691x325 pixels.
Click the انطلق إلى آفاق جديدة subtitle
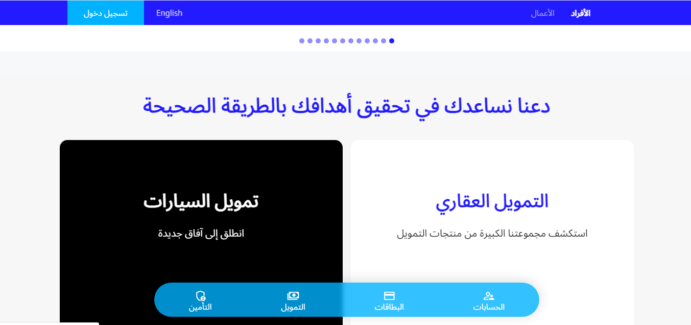tap(201, 234)
